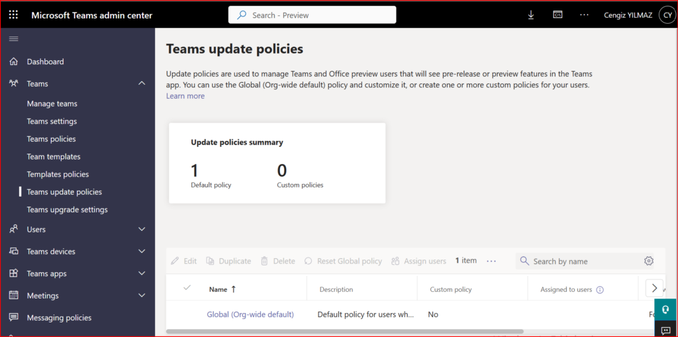Open table column settings gear icon
Viewport: 678px width, 337px height.
pos(648,261)
